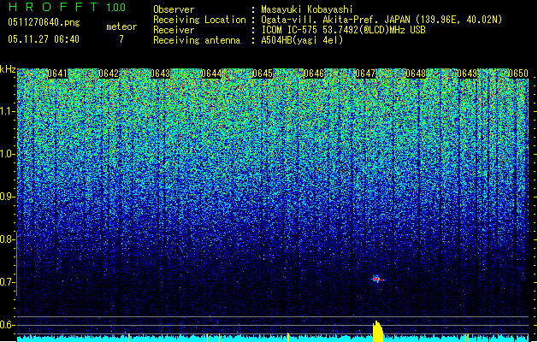
Task: Click the Receiving antenna label
Action: click(x=197, y=40)
